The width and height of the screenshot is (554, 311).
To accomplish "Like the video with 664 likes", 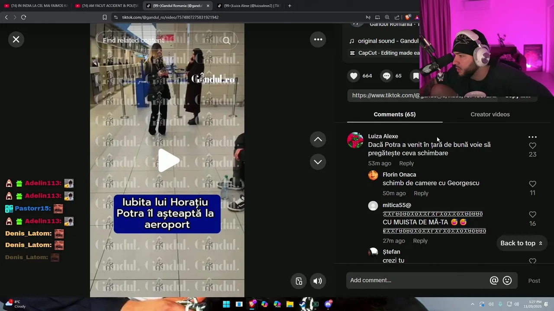I will click(354, 76).
